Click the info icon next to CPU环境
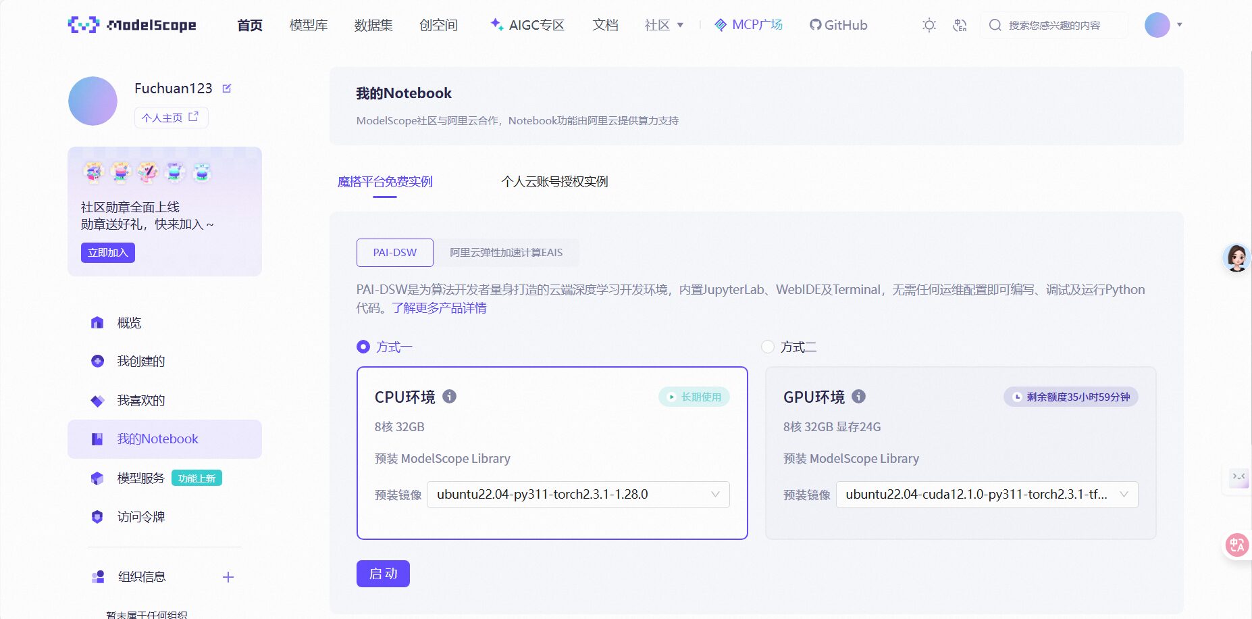 [449, 397]
